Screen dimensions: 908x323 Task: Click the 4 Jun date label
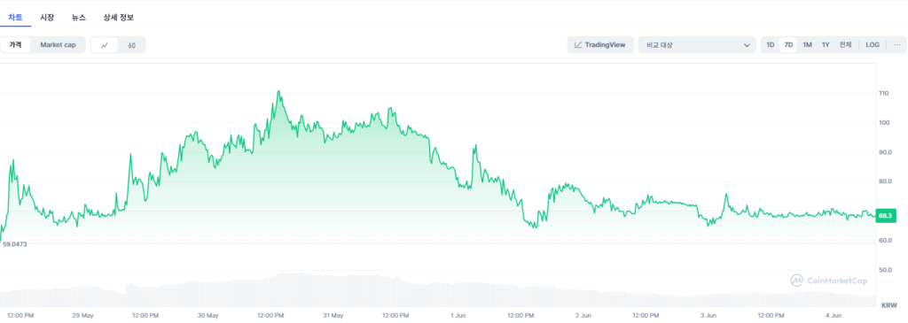tap(834, 316)
